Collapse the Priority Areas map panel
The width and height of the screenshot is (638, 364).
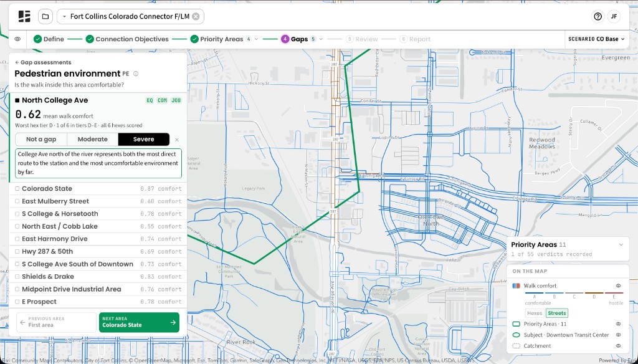(621, 245)
